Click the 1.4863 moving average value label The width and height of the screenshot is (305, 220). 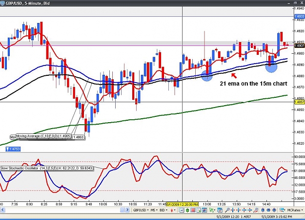pyautogui.click(x=79, y=137)
